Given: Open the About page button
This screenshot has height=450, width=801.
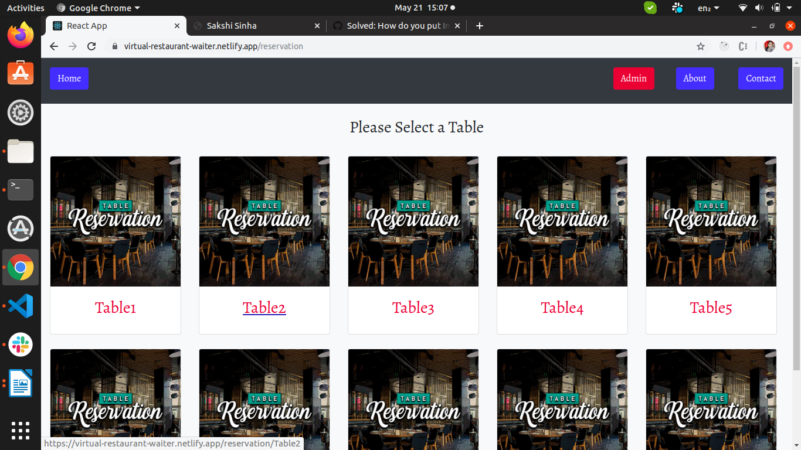Looking at the screenshot, I should coord(695,79).
